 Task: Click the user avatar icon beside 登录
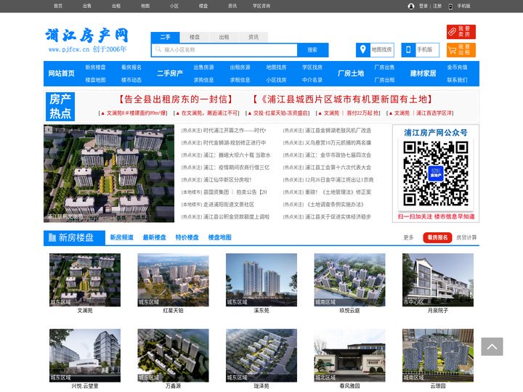click(x=411, y=7)
